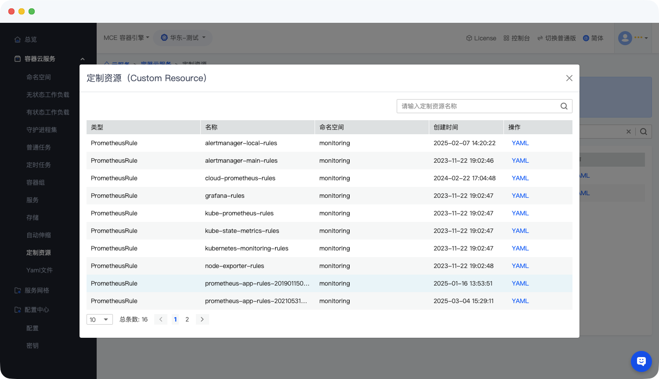Open the page size dropdown showing 10

click(100, 319)
